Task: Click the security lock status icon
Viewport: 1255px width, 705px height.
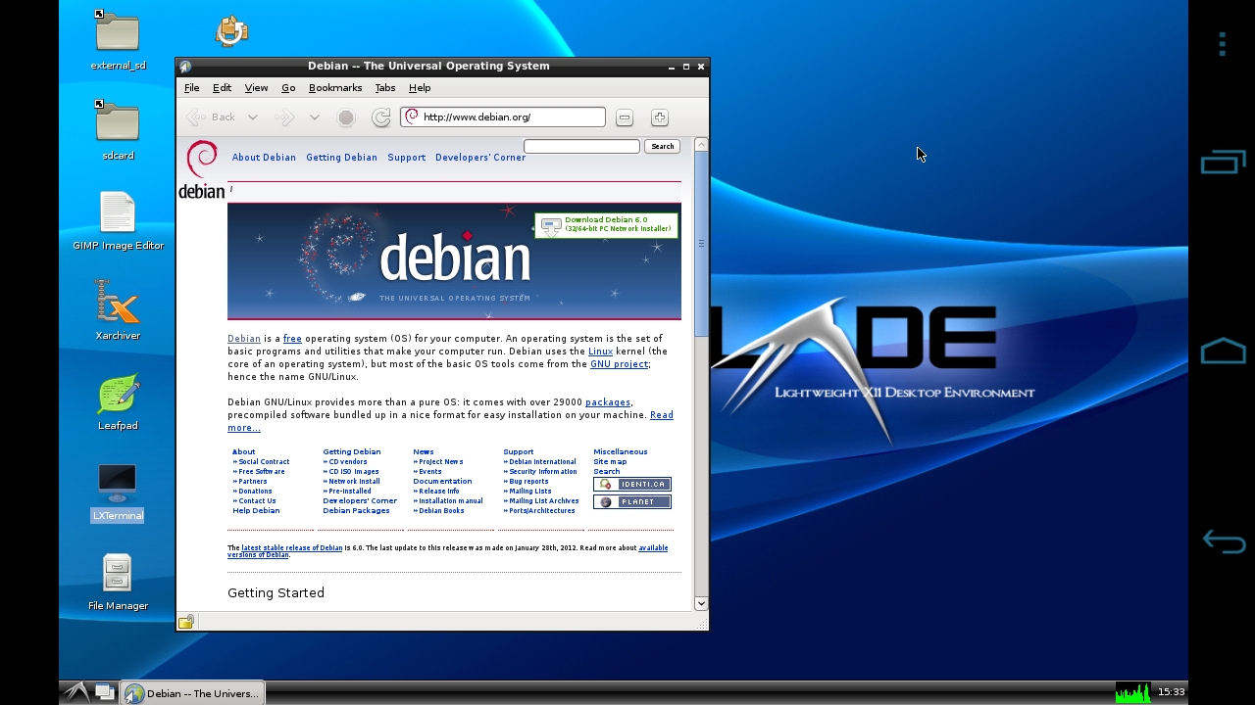Action: (186, 621)
